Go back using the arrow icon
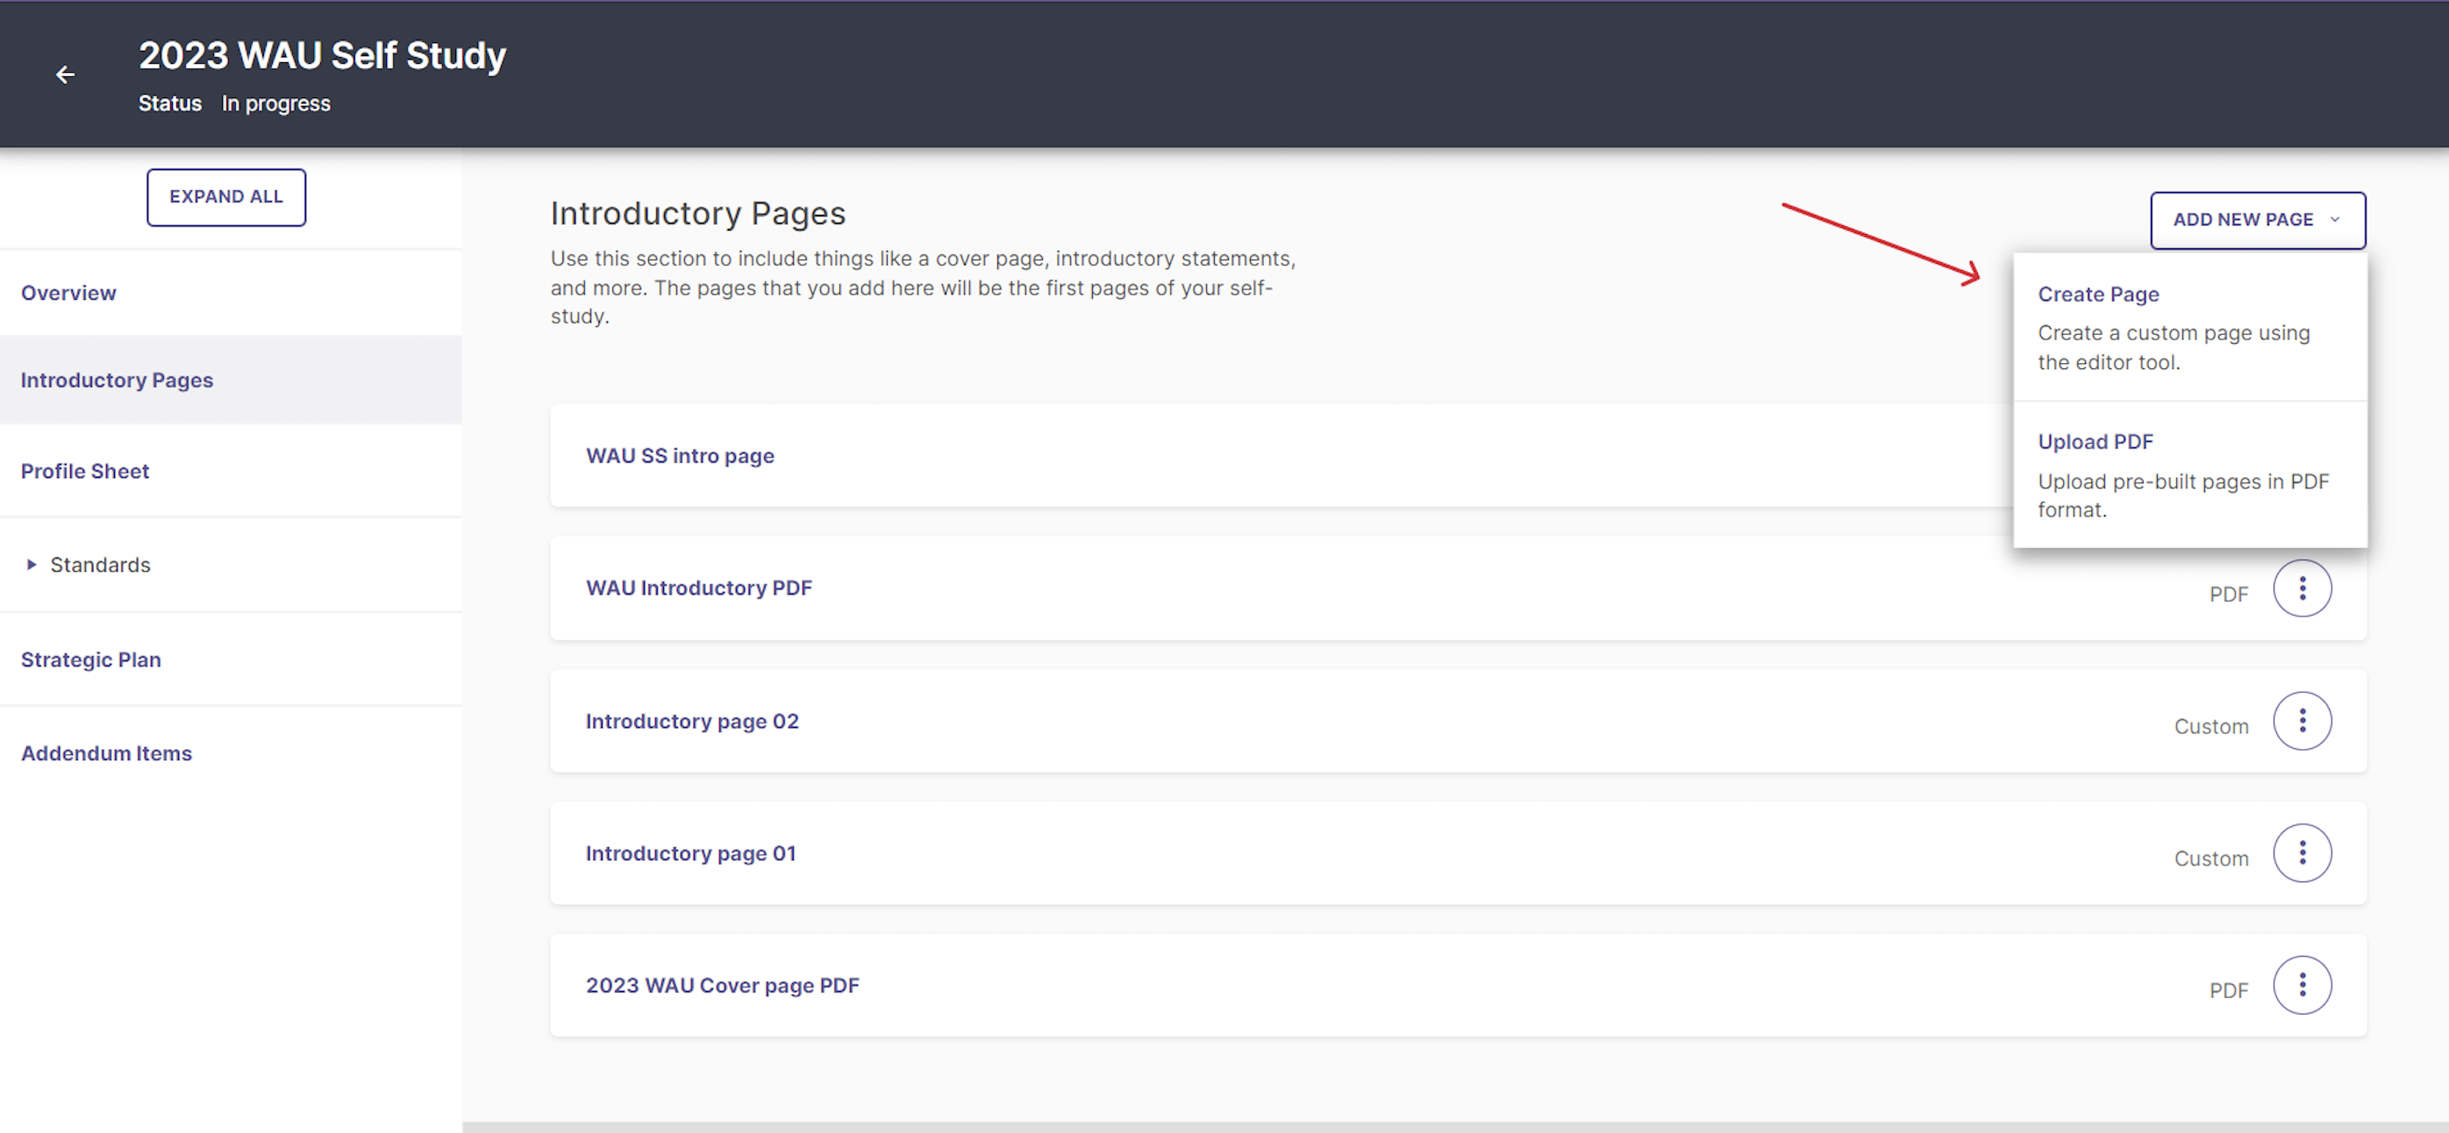The height and width of the screenshot is (1133, 2449). click(x=65, y=75)
